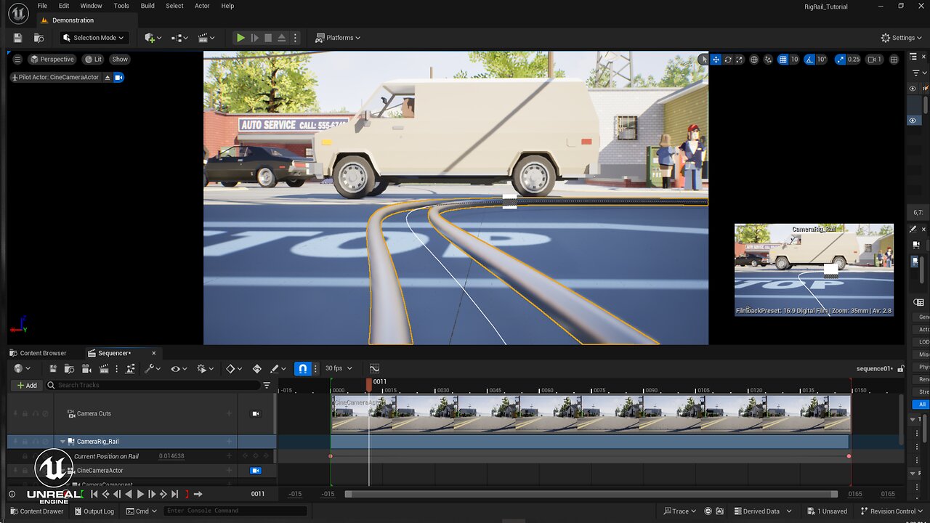Open the Window menu
The height and width of the screenshot is (523, 930).
(x=91, y=6)
